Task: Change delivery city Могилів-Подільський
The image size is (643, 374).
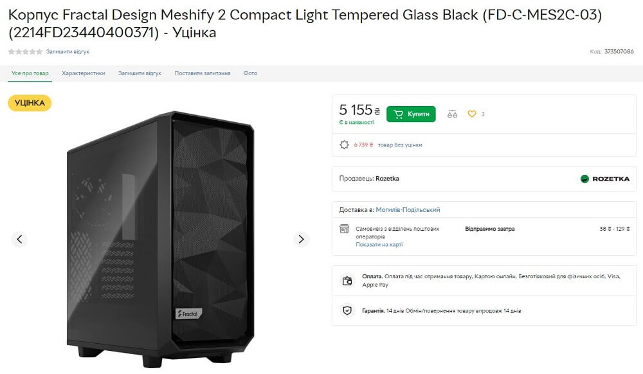Action: (408, 210)
